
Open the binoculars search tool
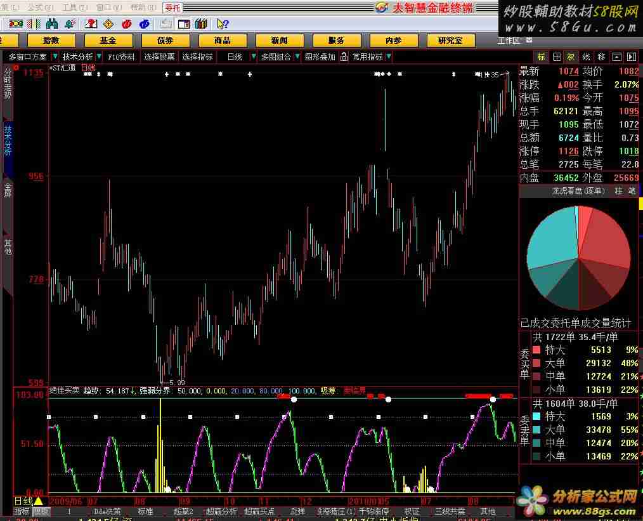click(52, 24)
